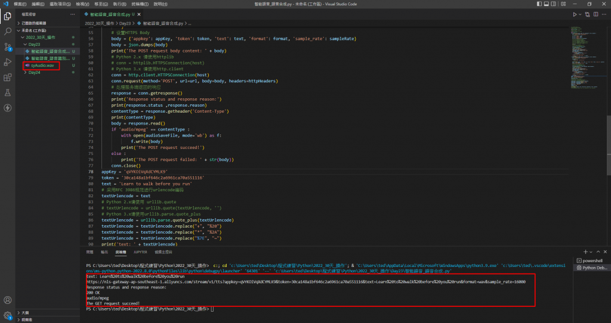
Task: Open the Run and Debug view icon
Action: [7, 62]
